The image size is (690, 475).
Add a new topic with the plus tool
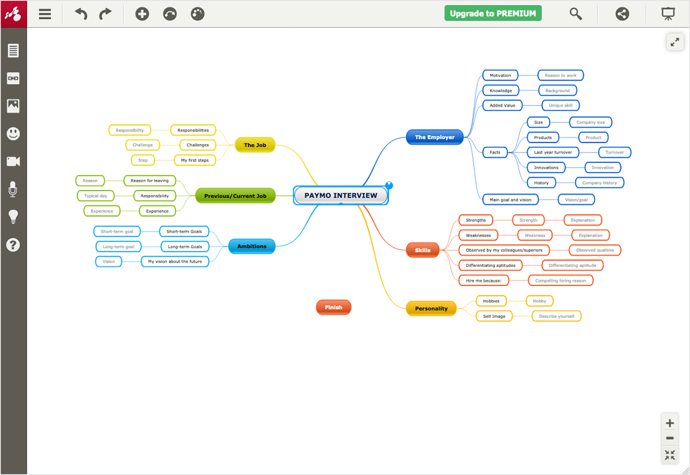click(x=142, y=14)
